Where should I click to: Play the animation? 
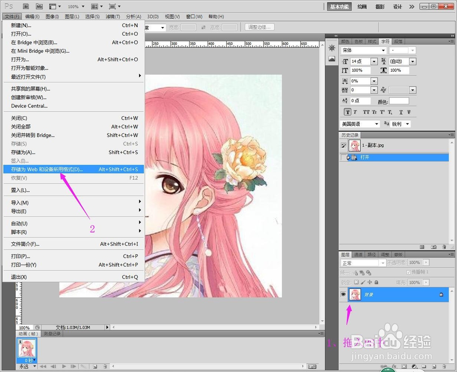(64, 366)
